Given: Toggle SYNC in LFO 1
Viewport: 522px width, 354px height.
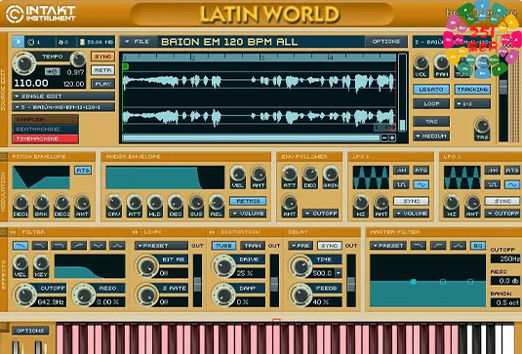Looking at the screenshot, I should coord(412,201).
